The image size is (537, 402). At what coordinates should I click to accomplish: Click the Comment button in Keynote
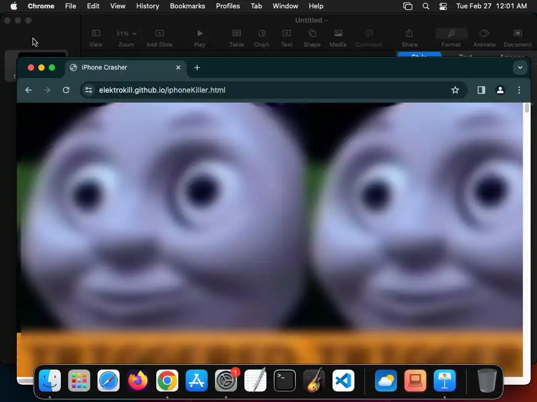pyautogui.click(x=369, y=38)
